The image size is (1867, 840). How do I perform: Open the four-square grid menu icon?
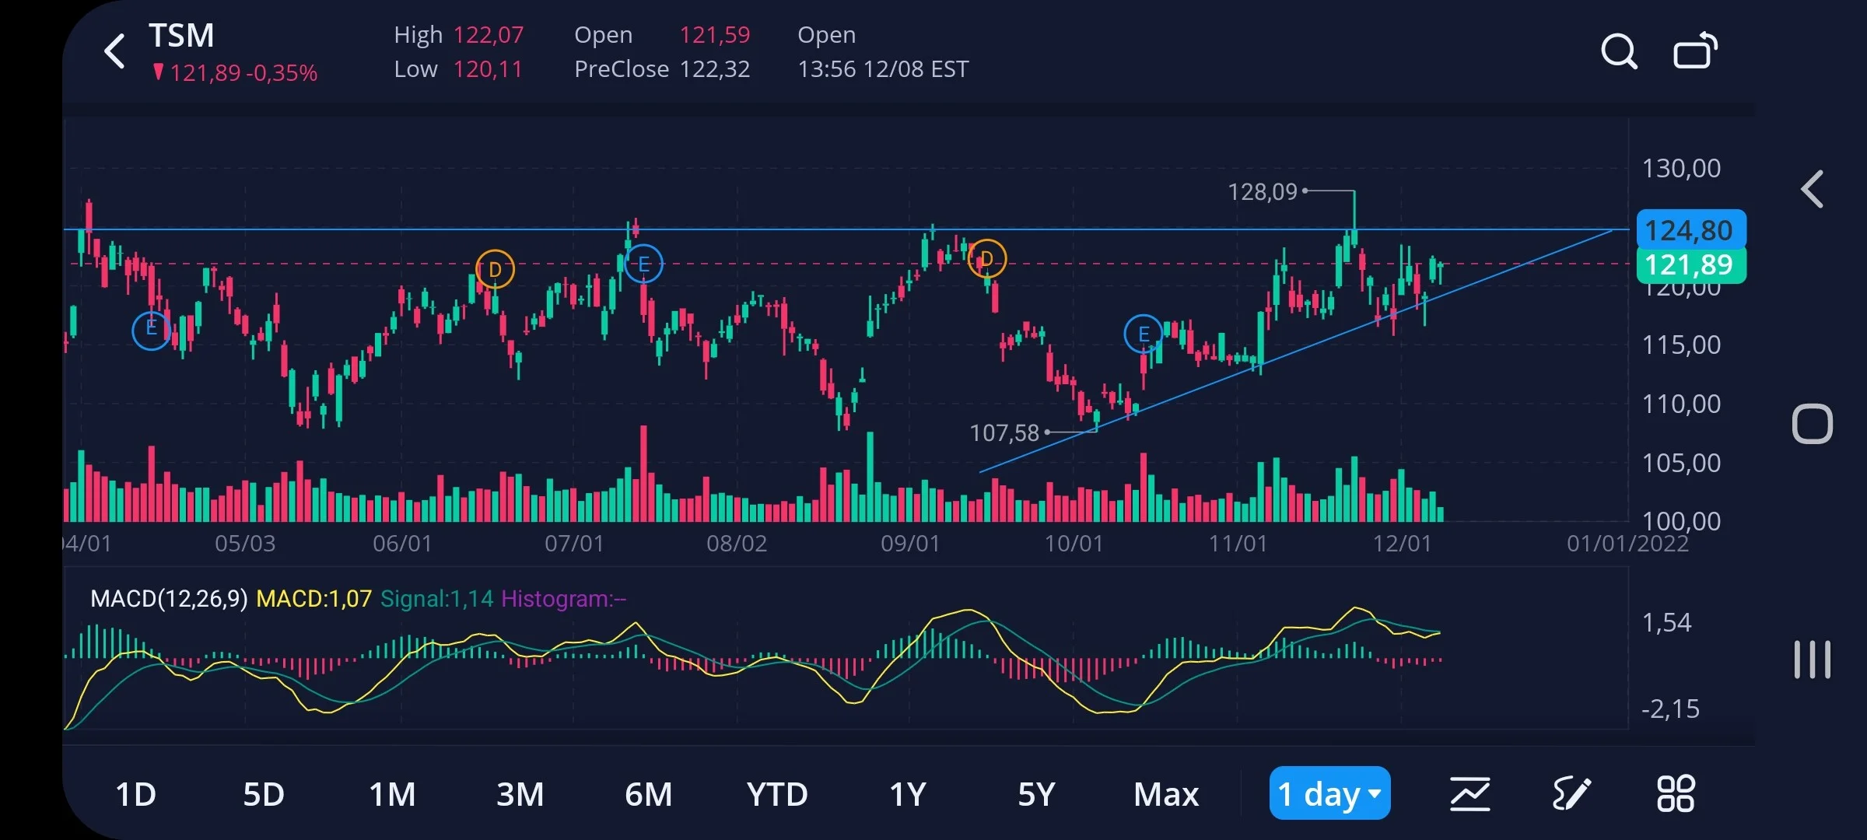pos(1676,794)
